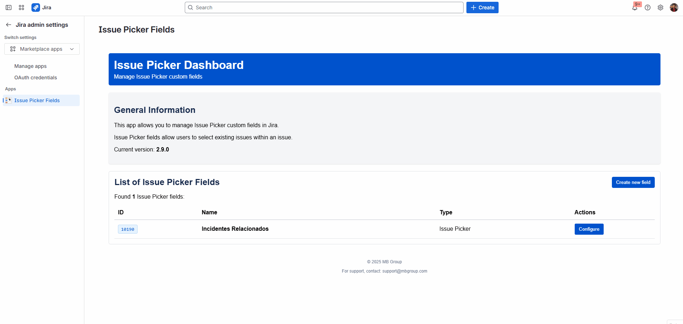Click the Issue Picker Fields app icon
The image size is (683, 324).
click(8, 100)
